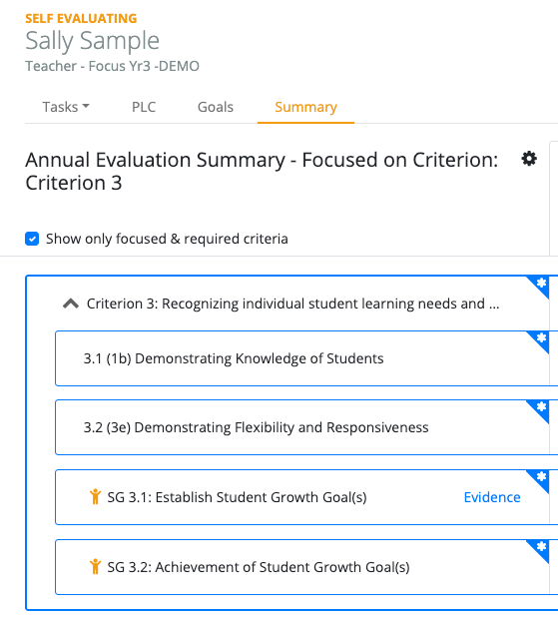Click the asterisk corner badge on Criterion 3

click(541, 285)
